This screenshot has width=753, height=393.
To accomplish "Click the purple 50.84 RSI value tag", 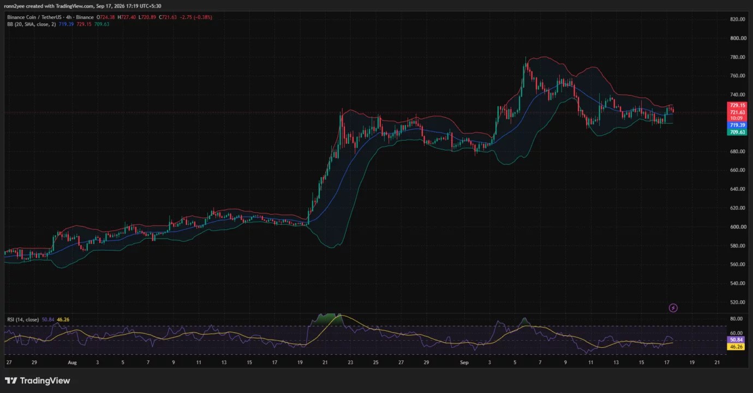I will coord(736,340).
